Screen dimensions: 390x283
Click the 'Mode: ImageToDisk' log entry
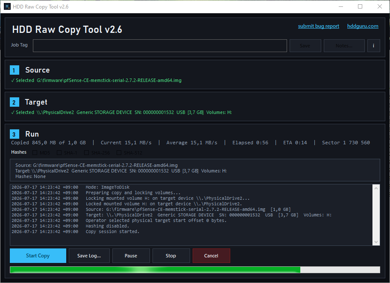coord(108,187)
